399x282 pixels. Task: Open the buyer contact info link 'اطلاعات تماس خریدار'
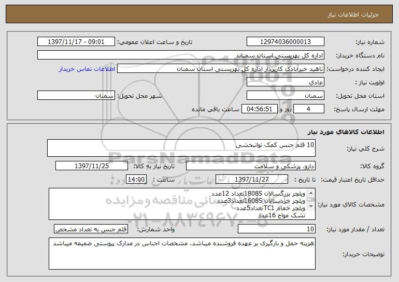tap(87, 69)
